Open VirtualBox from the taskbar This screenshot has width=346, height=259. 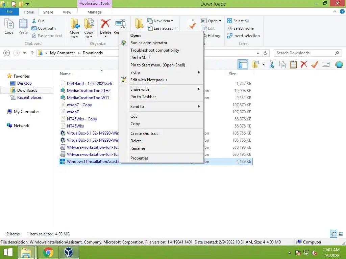point(68,252)
